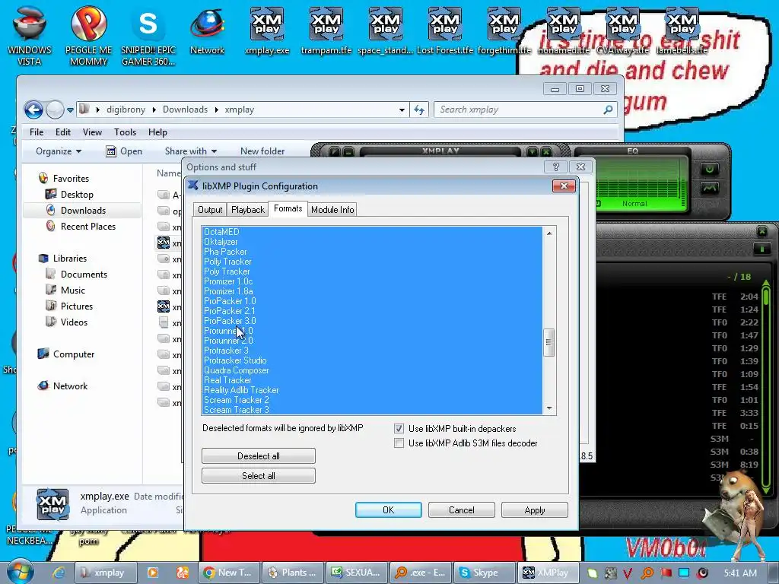779x584 pixels.
Task: Click the Apply button
Action: (535, 510)
